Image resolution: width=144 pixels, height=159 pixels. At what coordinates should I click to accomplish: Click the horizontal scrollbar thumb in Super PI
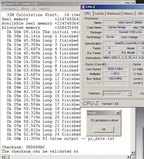7,157
